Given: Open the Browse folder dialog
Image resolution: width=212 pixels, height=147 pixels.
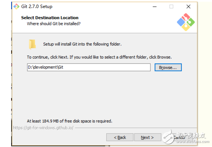Looking at the screenshot, I should point(168,68).
